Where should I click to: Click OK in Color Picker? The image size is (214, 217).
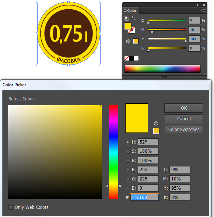(x=184, y=108)
